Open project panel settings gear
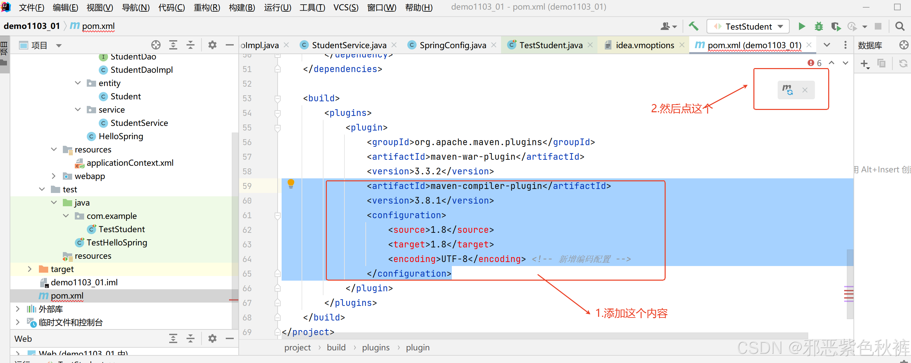This screenshot has height=363, width=911. tap(212, 45)
